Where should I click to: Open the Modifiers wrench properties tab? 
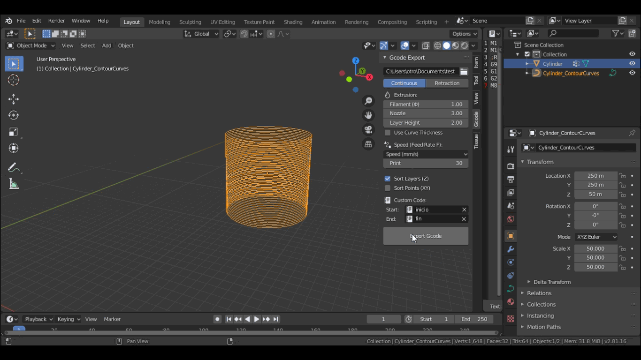point(511,249)
